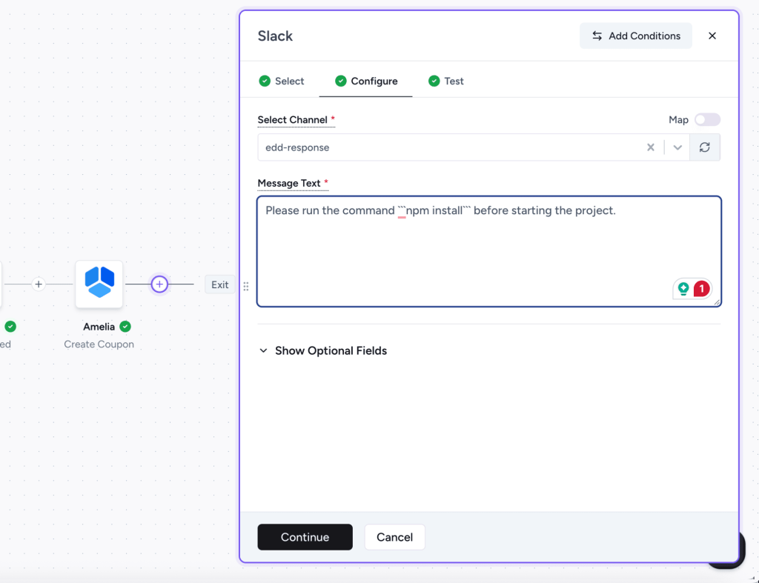
Task: Click the highlighted plus add-step button before Exit
Action: 159,284
